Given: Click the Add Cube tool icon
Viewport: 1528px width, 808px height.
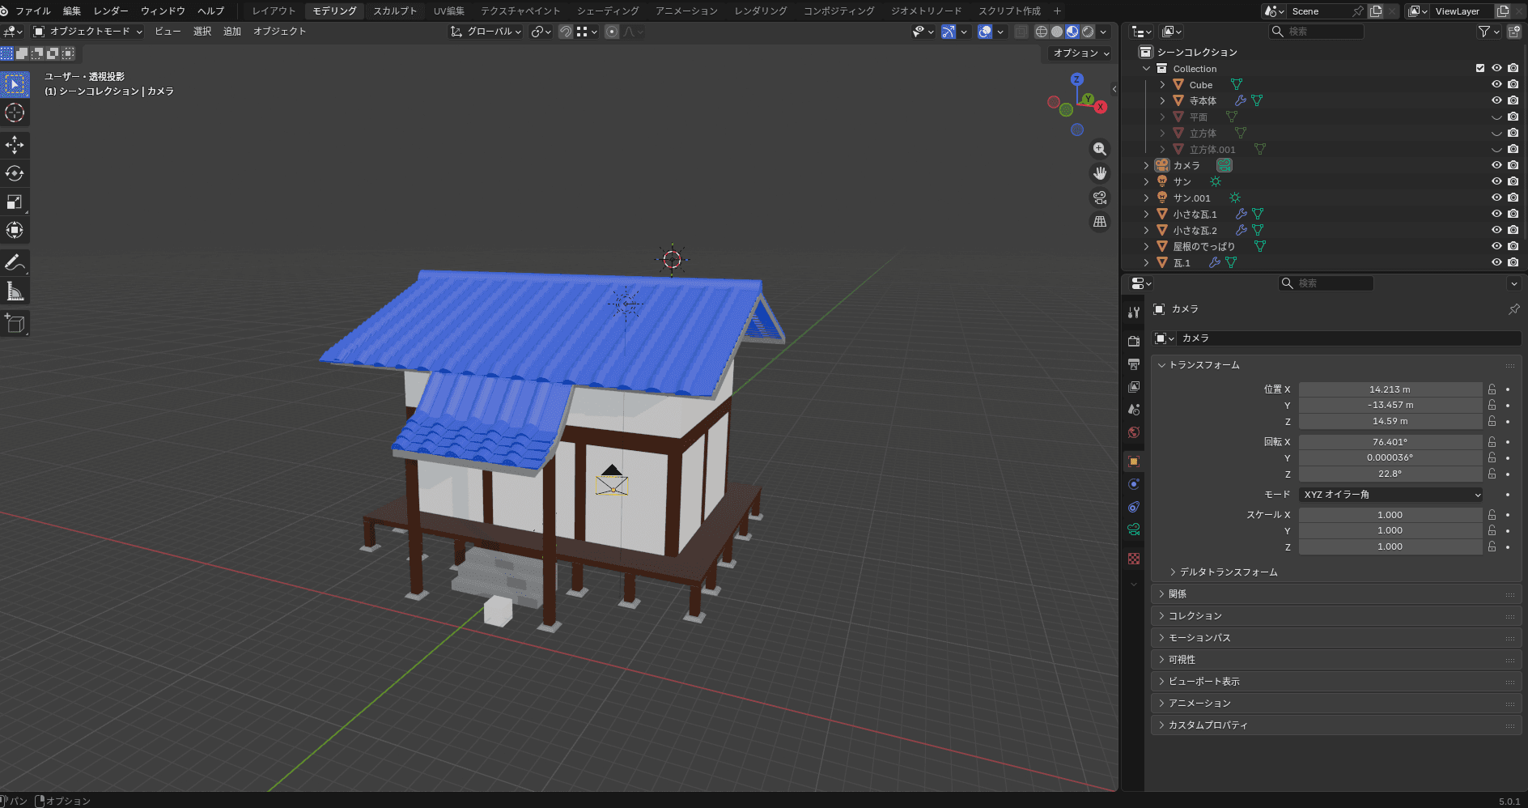Looking at the screenshot, I should pos(15,323).
